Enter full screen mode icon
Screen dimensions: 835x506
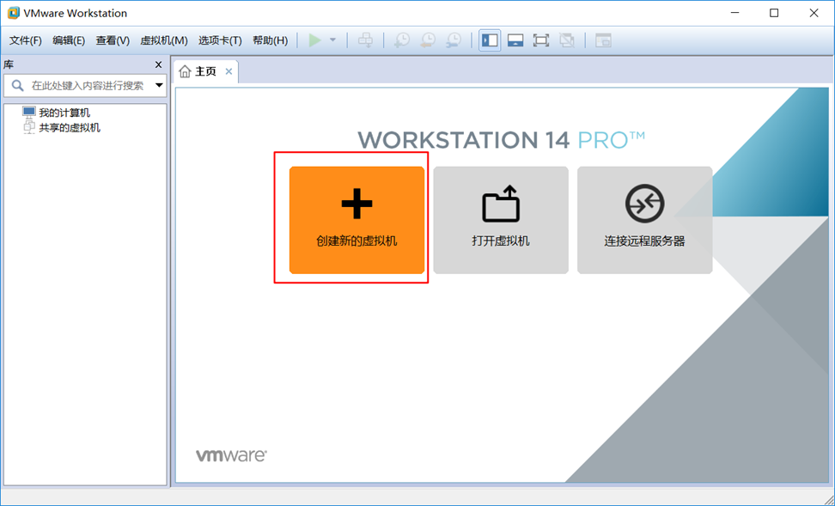pyautogui.click(x=540, y=40)
